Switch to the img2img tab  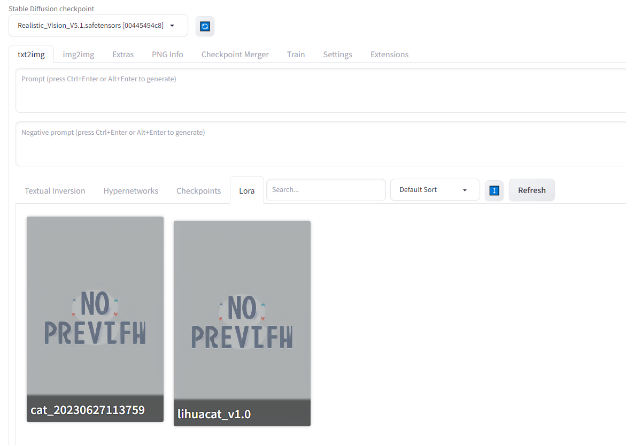78,54
